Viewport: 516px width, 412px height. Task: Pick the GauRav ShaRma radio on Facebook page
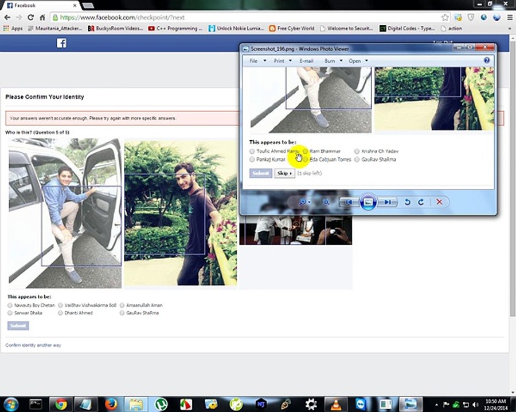click(122, 313)
